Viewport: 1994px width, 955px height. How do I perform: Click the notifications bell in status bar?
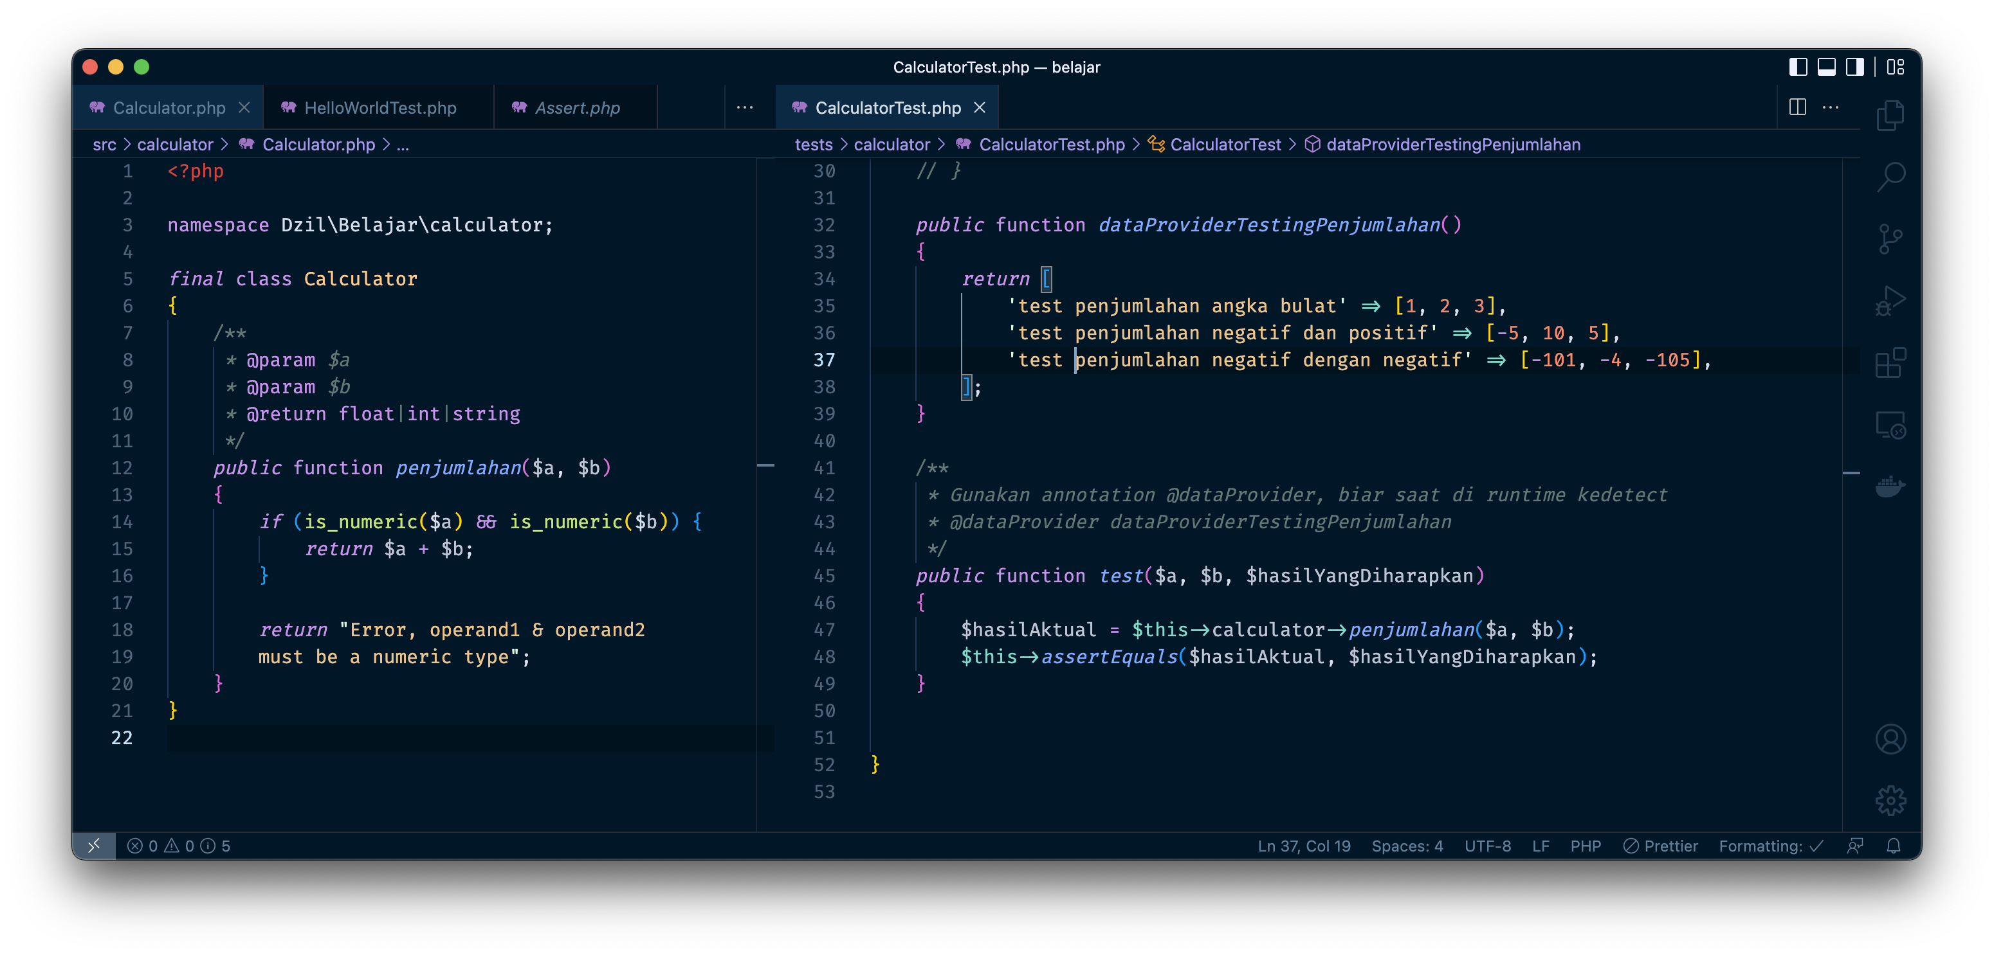1894,846
